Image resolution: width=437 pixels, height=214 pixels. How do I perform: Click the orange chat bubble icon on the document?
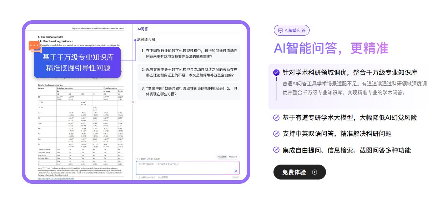(x=34, y=46)
